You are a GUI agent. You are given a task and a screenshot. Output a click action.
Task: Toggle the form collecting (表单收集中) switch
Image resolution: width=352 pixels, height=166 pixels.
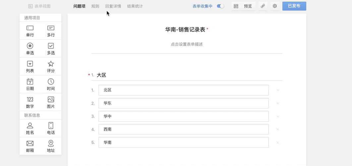(220, 6)
